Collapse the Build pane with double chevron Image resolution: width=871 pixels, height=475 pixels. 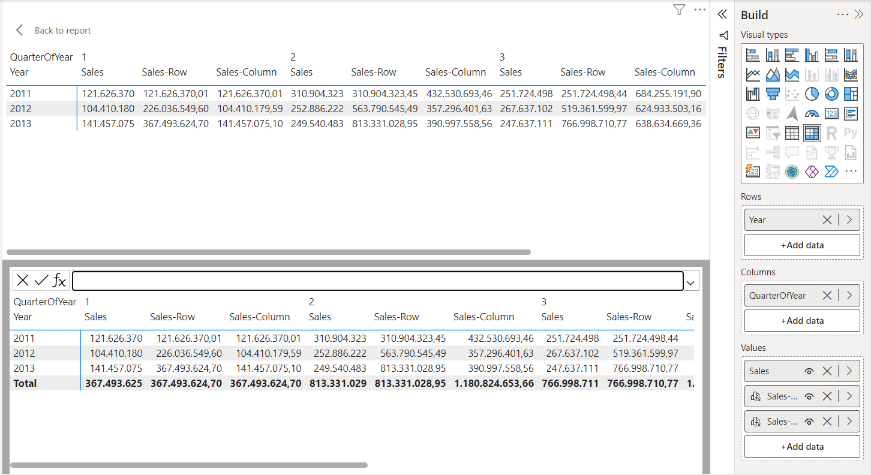858,14
